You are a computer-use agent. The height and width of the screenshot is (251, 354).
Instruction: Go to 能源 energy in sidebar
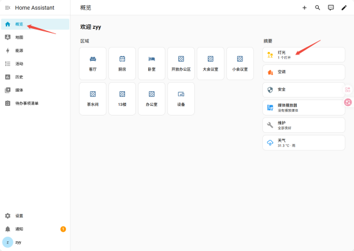tap(35, 50)
